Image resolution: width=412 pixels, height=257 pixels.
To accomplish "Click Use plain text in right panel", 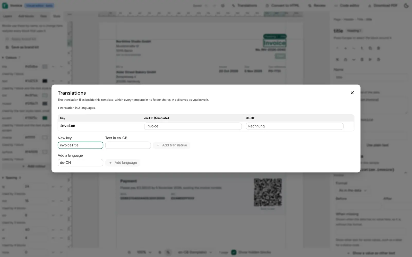I will (x=377, y=145).
